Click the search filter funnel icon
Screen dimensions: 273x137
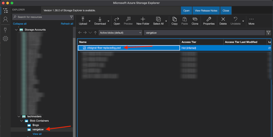(71, 17)
